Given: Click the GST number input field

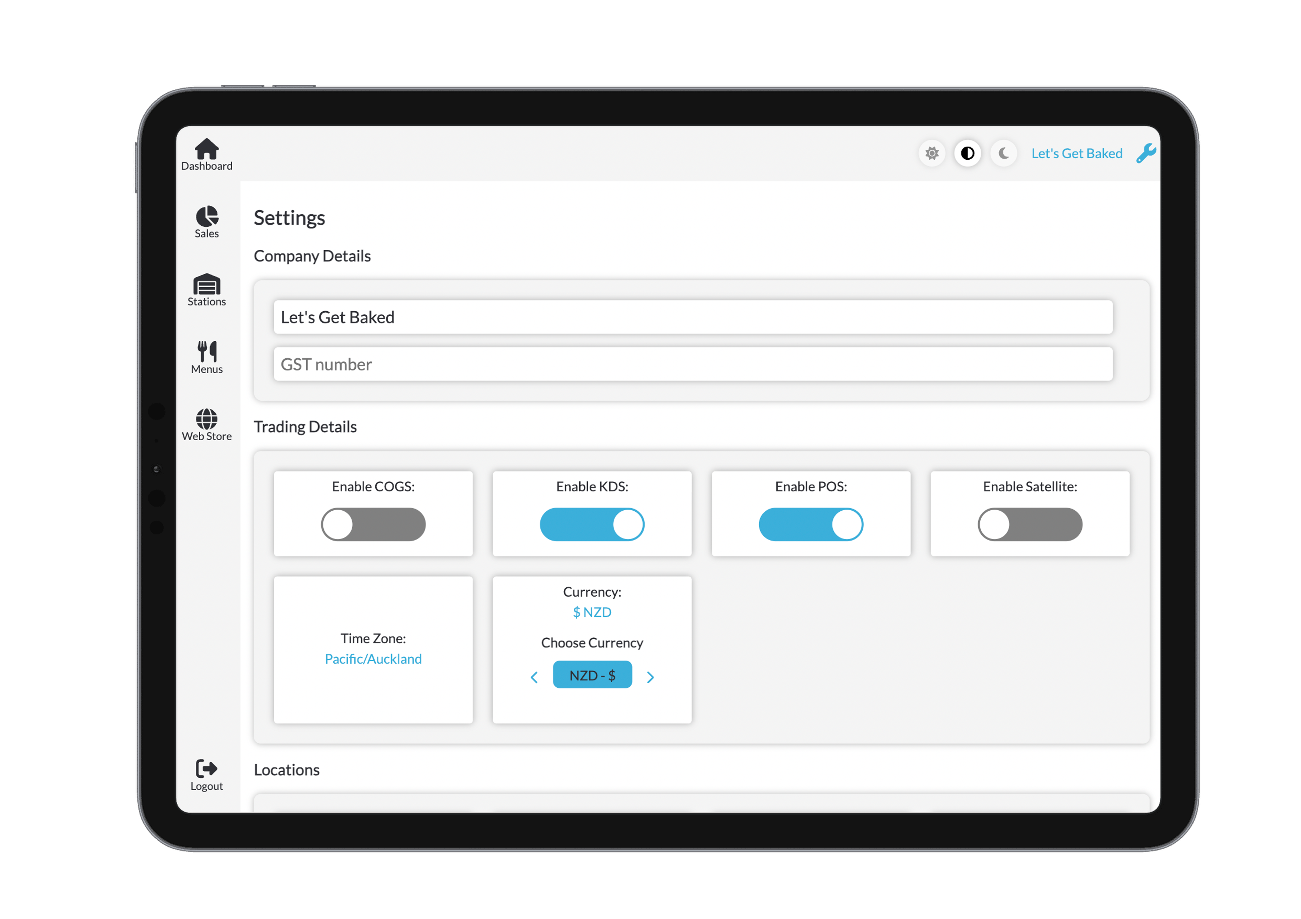Looking at the screenshot, I should tap(692, 364).
